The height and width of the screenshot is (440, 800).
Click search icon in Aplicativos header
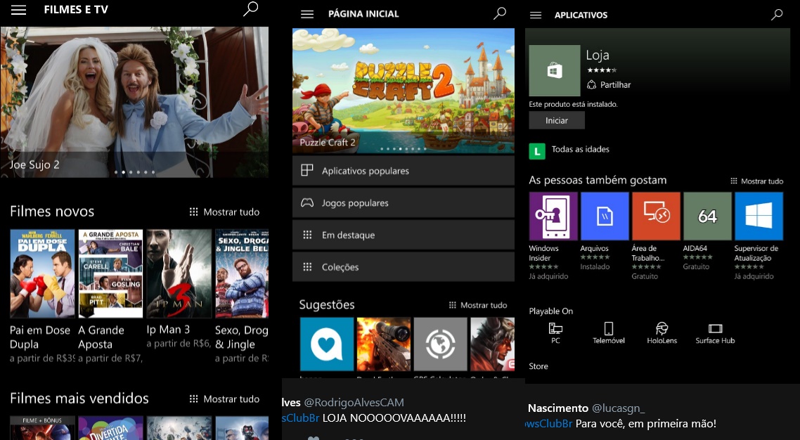(x=777, y=15)
